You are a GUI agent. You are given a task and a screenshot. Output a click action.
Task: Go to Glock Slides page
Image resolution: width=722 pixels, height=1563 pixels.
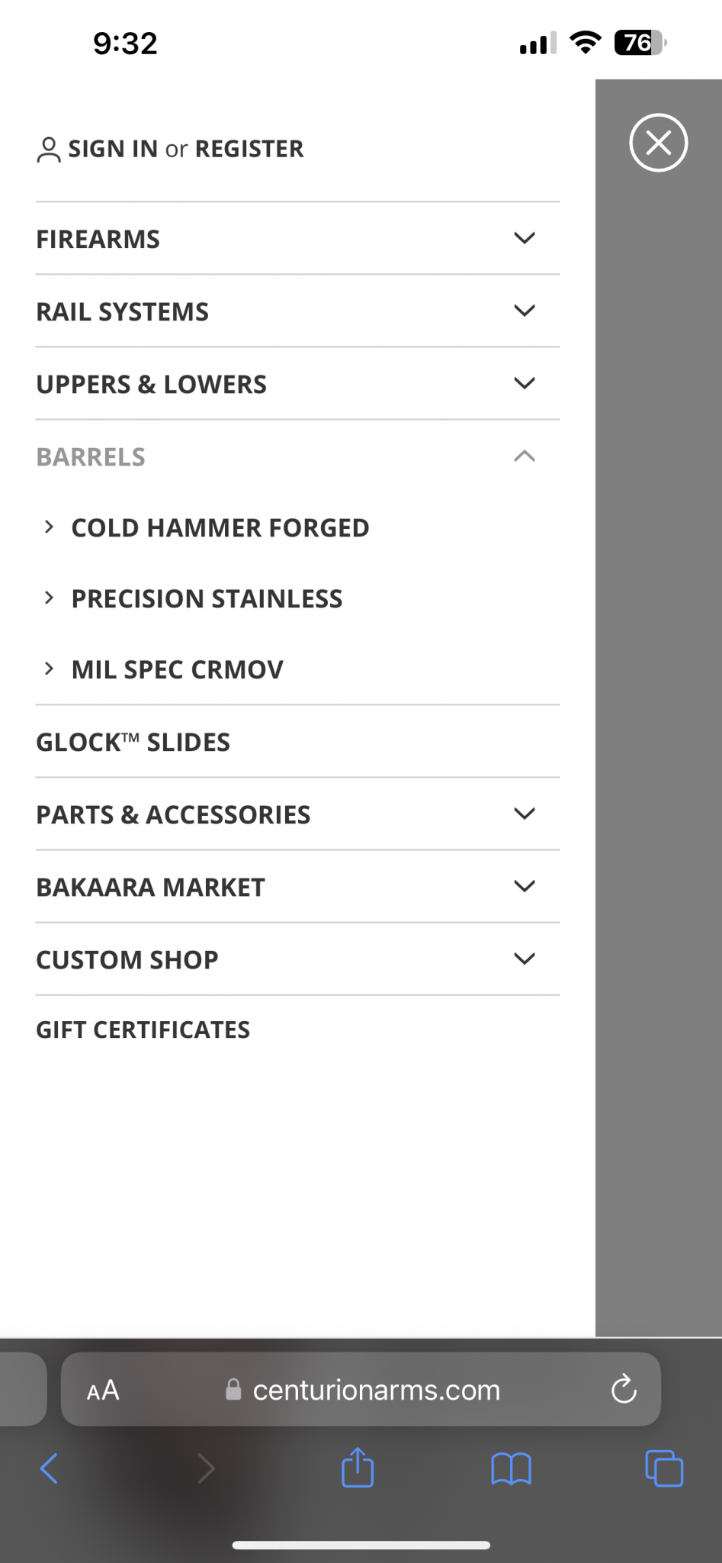pyautogui.click(x=133, y=743)
